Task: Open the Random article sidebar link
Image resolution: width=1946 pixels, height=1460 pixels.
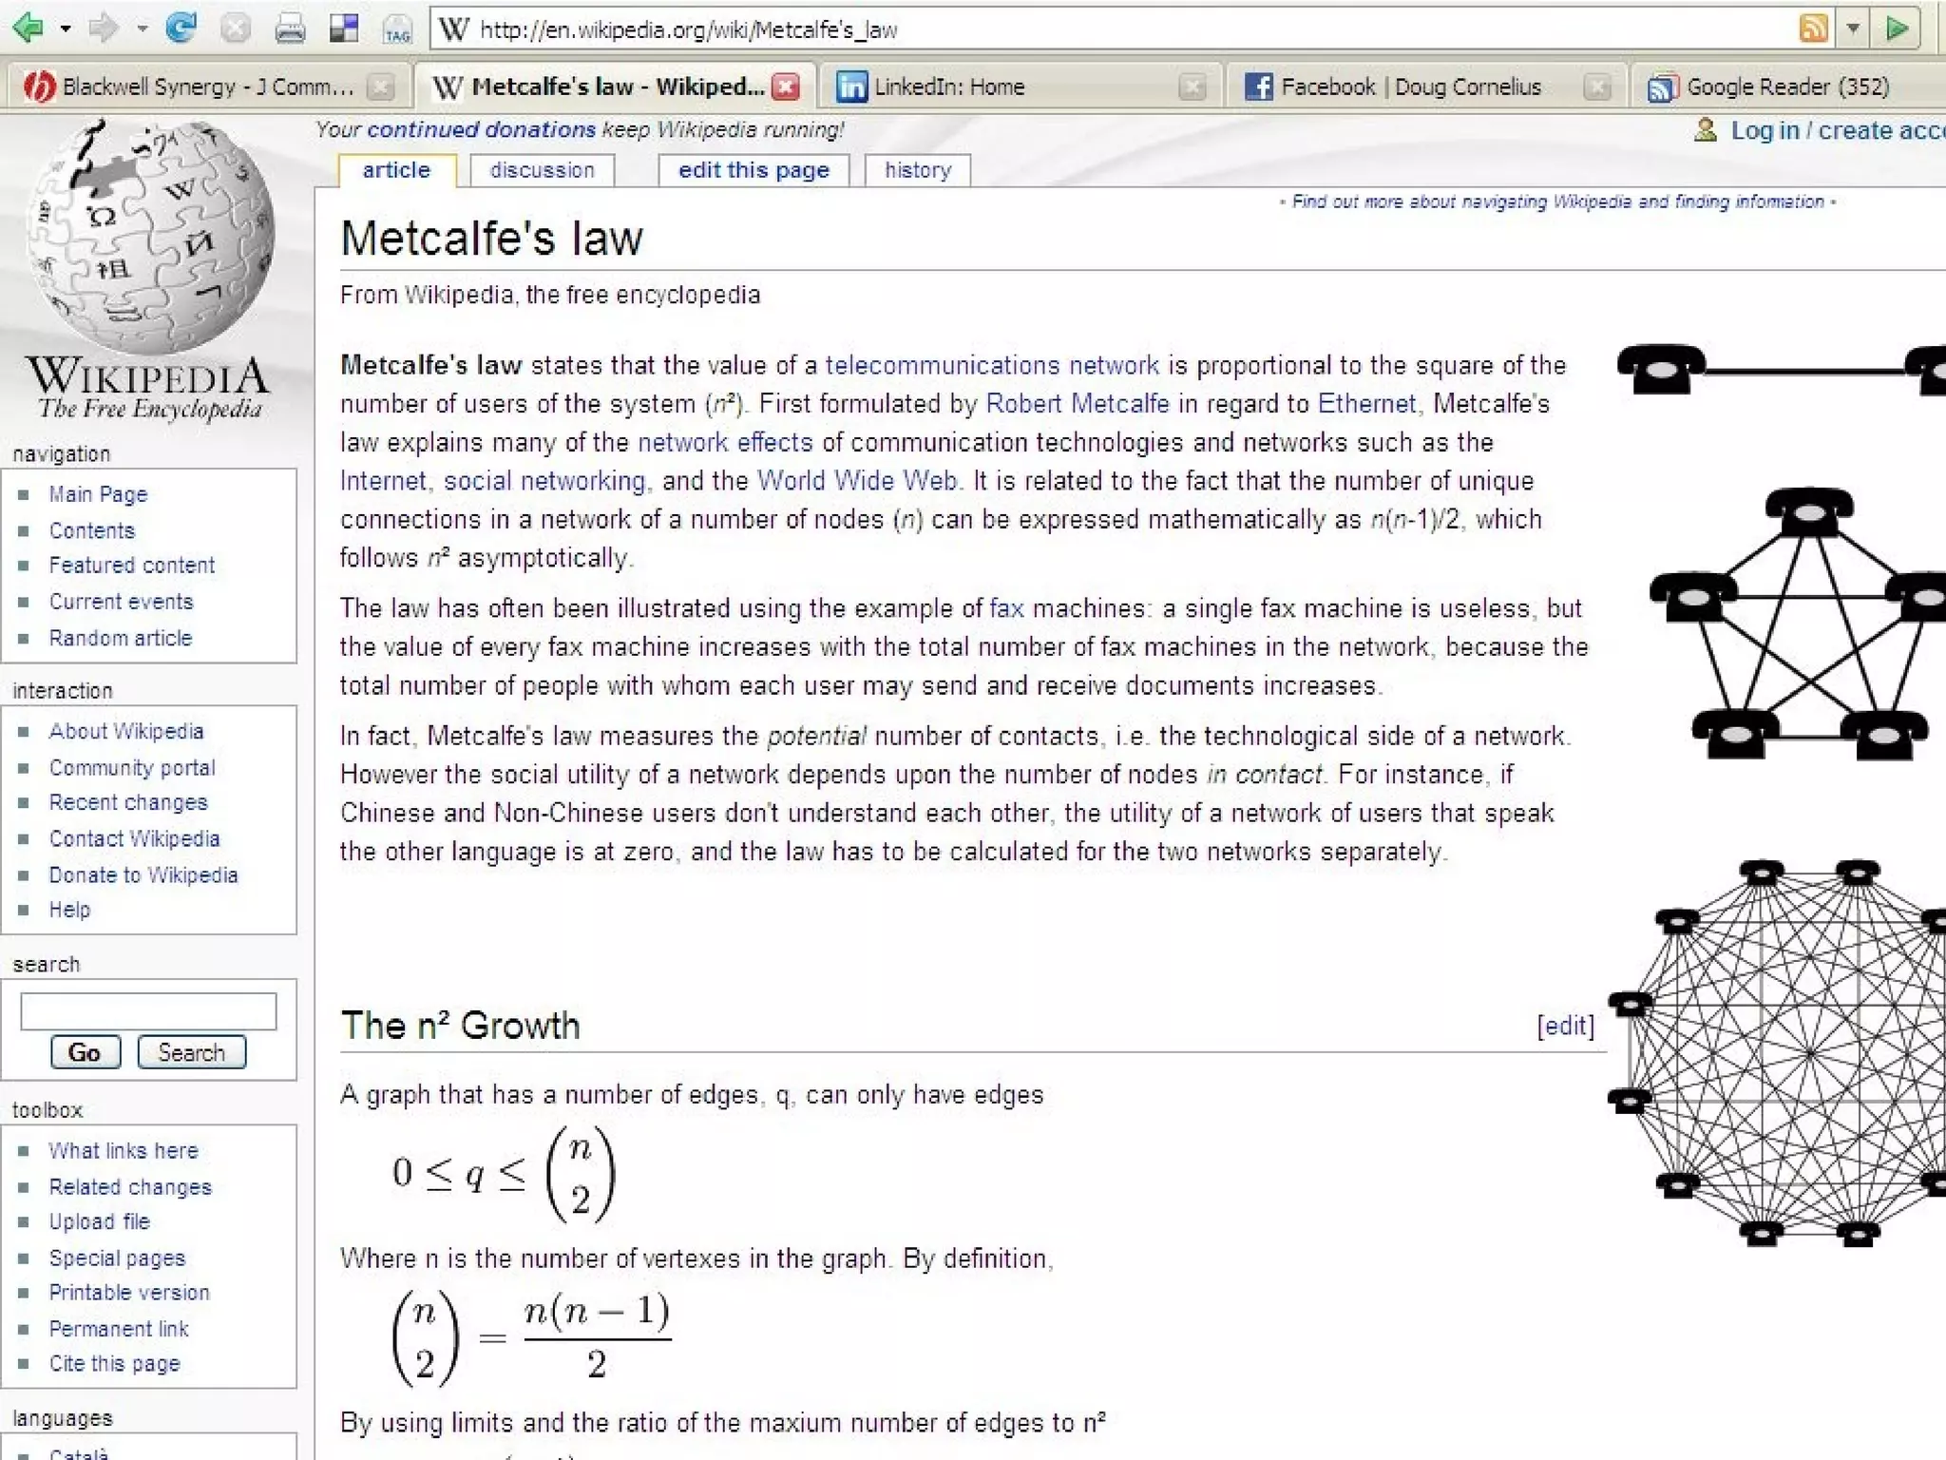Action: 121,639
